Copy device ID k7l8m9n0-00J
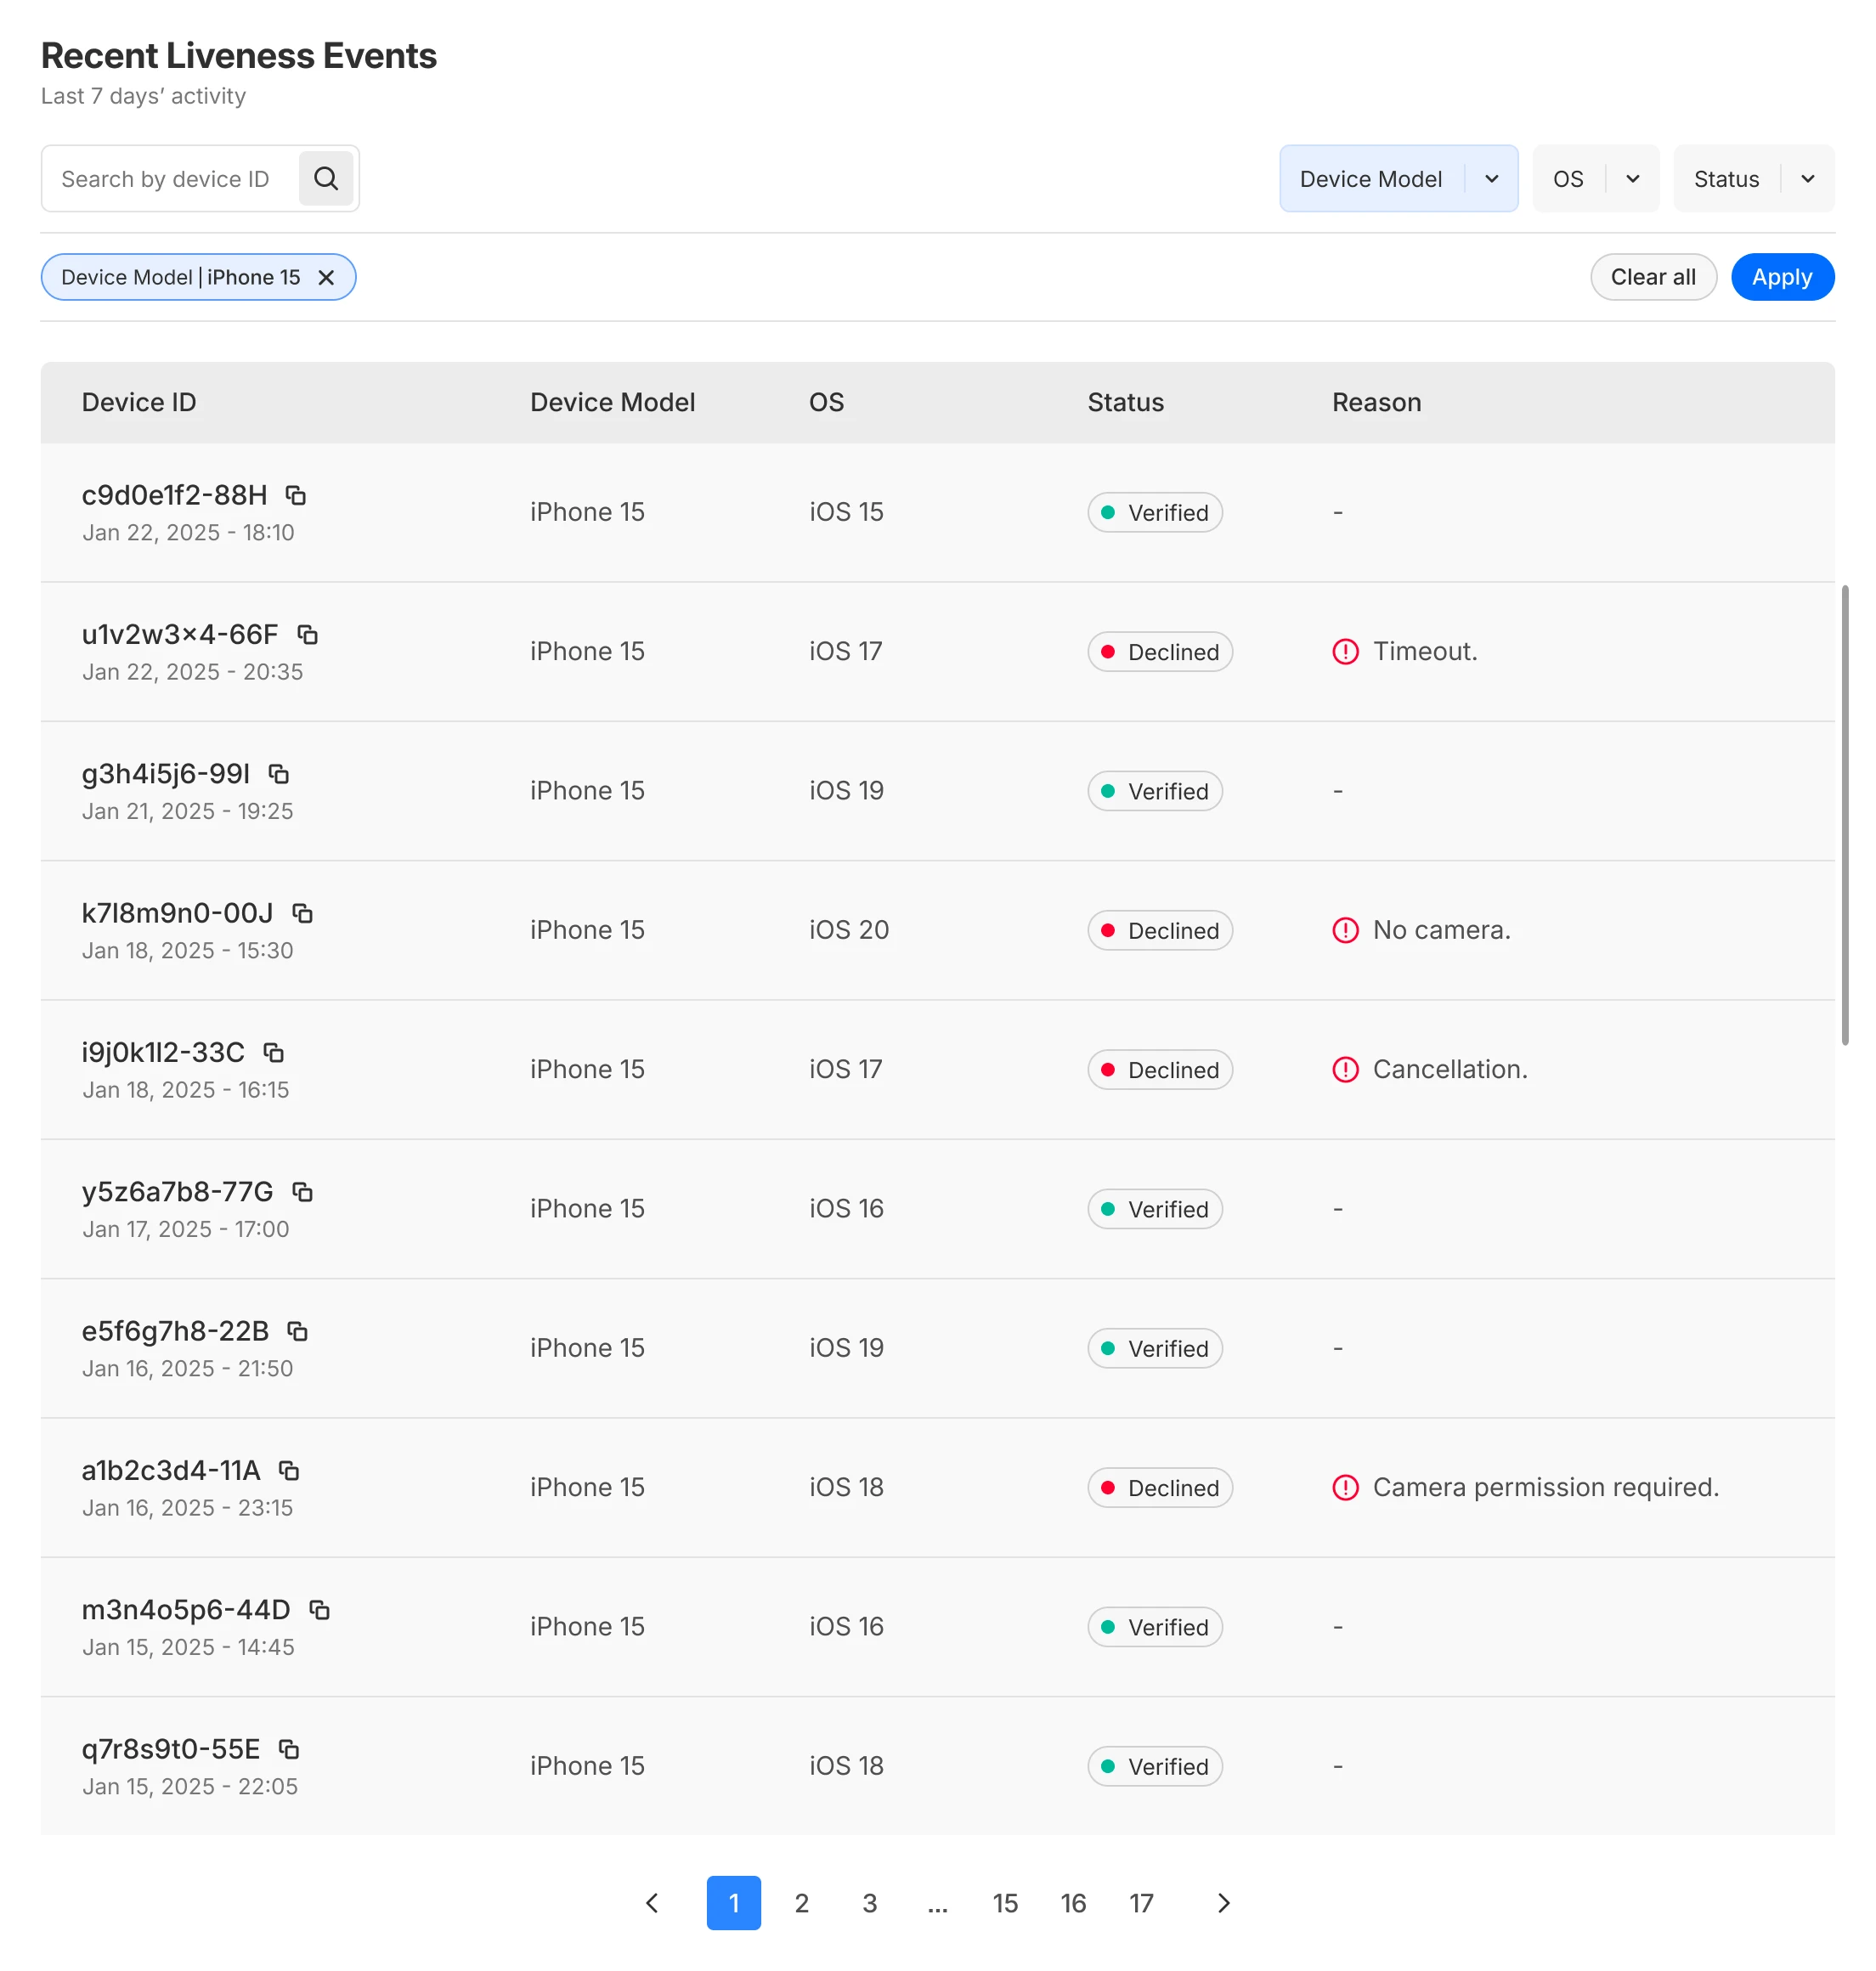 [302, 913]
